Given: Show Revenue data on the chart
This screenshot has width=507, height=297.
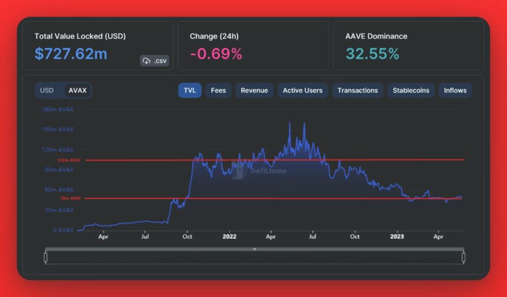Looking at the screenshot, I should pos(254,91).
